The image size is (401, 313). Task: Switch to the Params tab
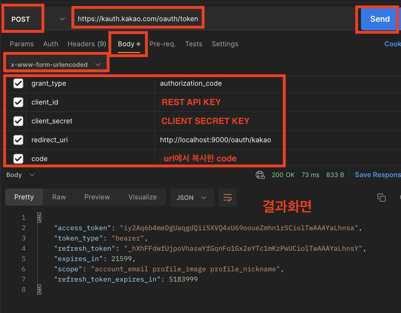click(22, 44)
